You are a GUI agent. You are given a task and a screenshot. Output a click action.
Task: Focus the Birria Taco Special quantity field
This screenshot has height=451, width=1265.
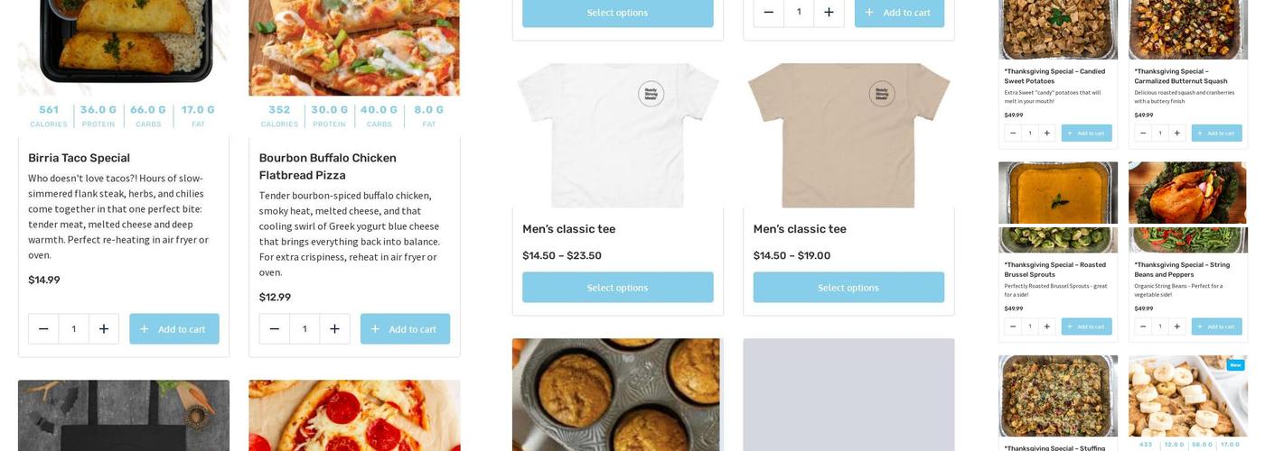[74, 329]
